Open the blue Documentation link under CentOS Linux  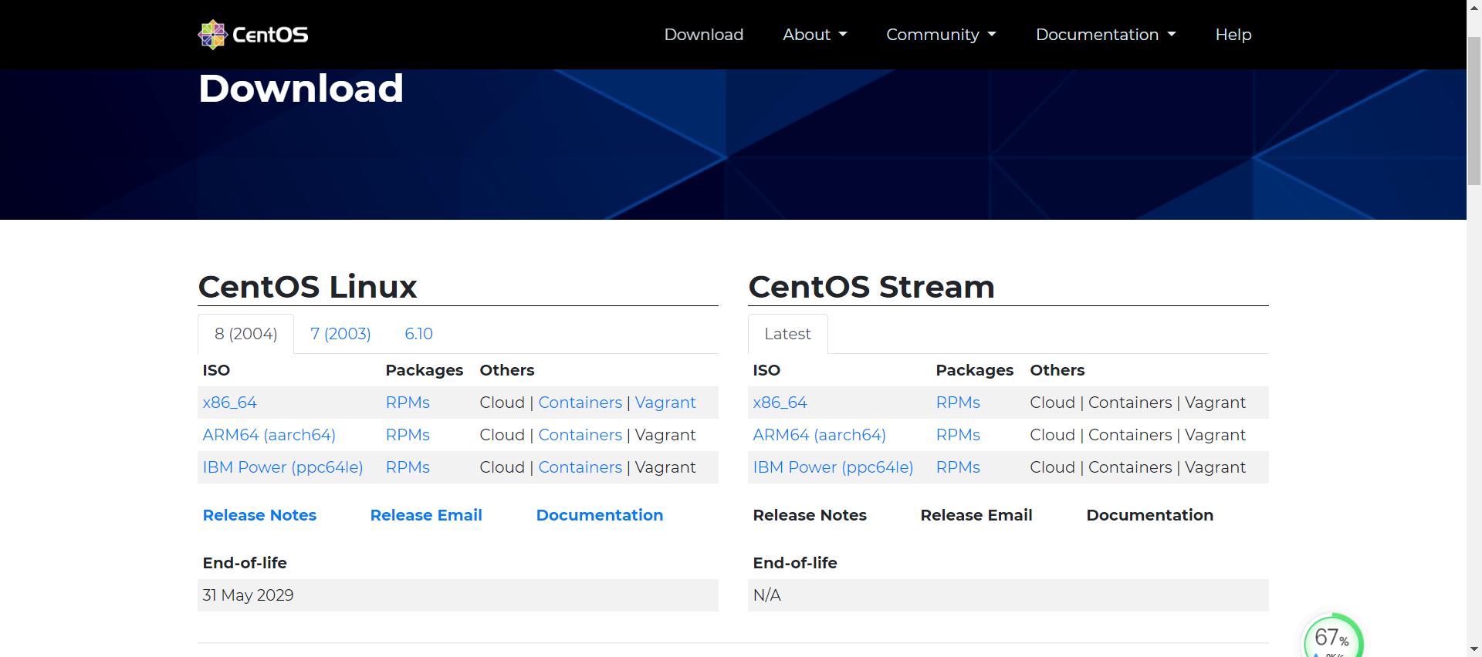pyautogui.click(x=600, y=515)
